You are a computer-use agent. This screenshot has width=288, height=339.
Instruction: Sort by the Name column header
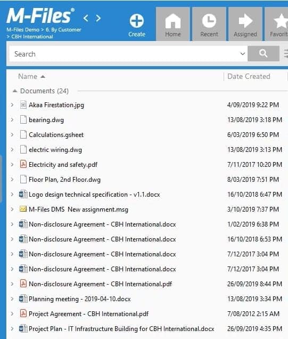click(x=28, y=77)
